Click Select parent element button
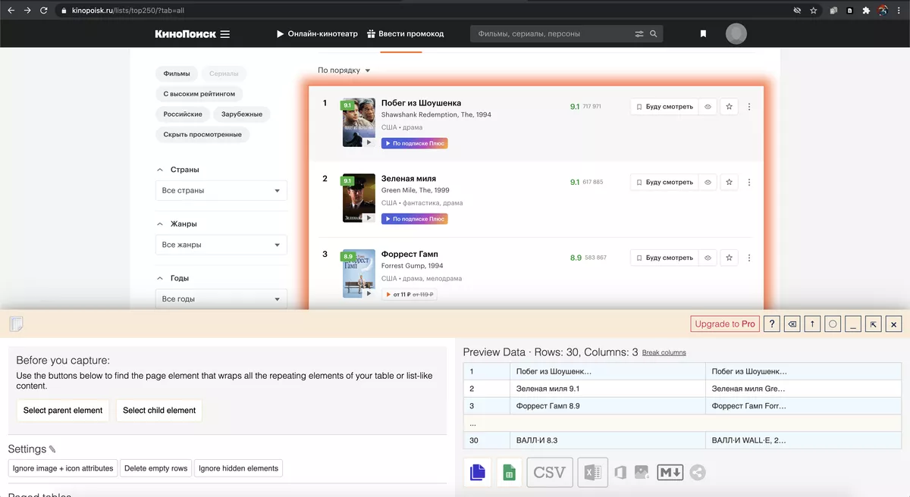The width and height of the screenshot is (910, 497). click(63, 411)
